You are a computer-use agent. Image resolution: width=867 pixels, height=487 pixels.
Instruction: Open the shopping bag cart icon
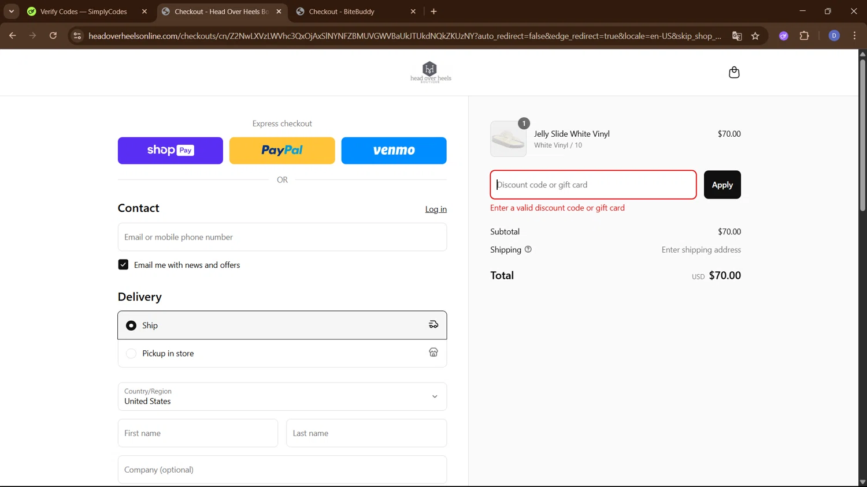[734, 72]
